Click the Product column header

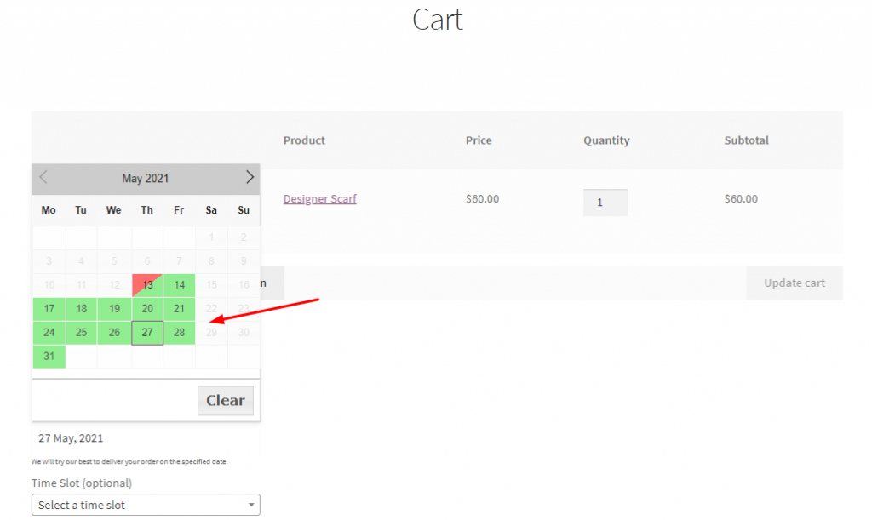pyautogui.click(x=304, y=140)
